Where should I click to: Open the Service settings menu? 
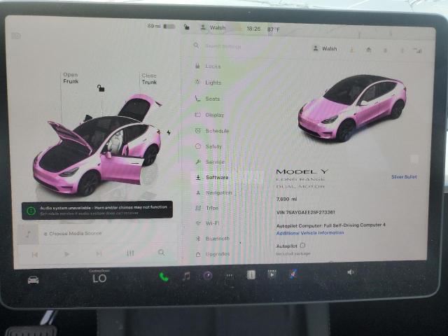(x=210, y=162)
